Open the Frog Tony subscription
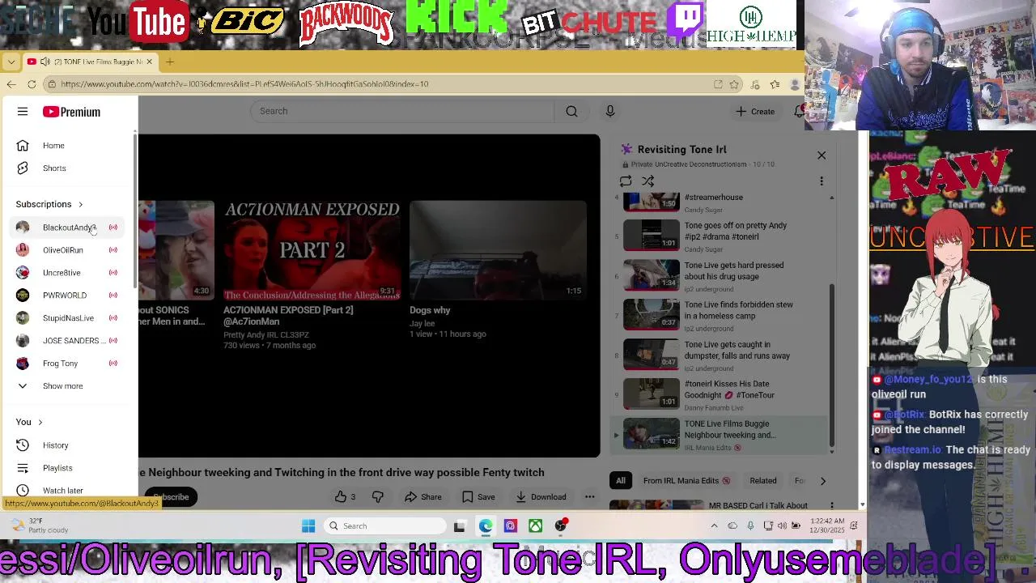The width and height of the screenshot is (1036, 583). tap(69, 364)
